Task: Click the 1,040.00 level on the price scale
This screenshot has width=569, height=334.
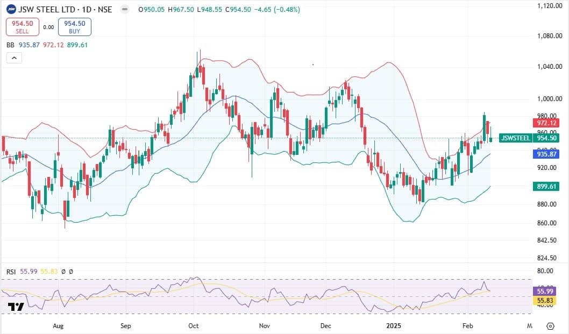Action: pos(552,67)
